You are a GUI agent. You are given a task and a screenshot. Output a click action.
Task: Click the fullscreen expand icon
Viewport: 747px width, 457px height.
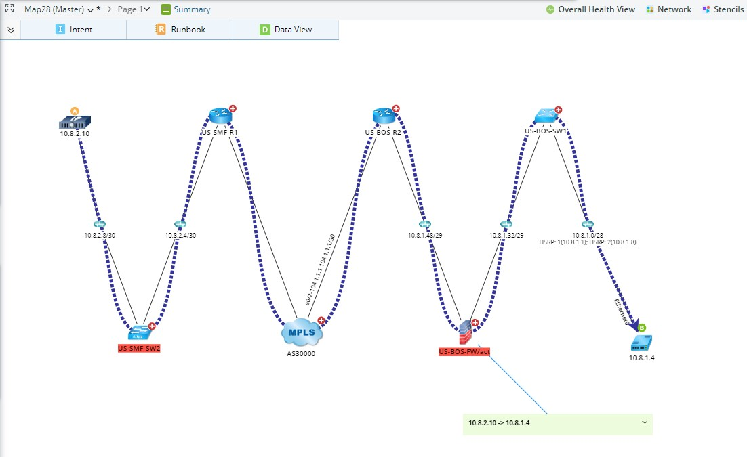(x=9, y=9)
